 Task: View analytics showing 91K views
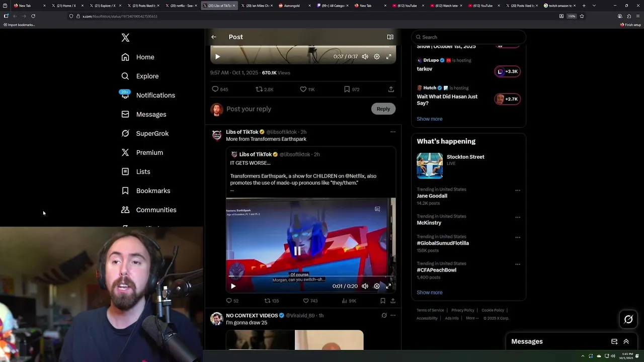pos(349,301)
